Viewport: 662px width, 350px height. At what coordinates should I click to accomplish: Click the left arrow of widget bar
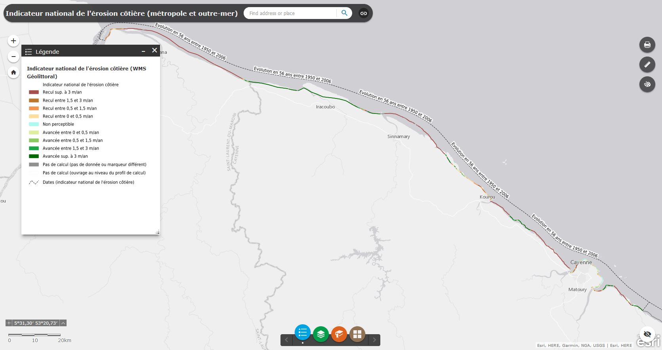(286, 340)
